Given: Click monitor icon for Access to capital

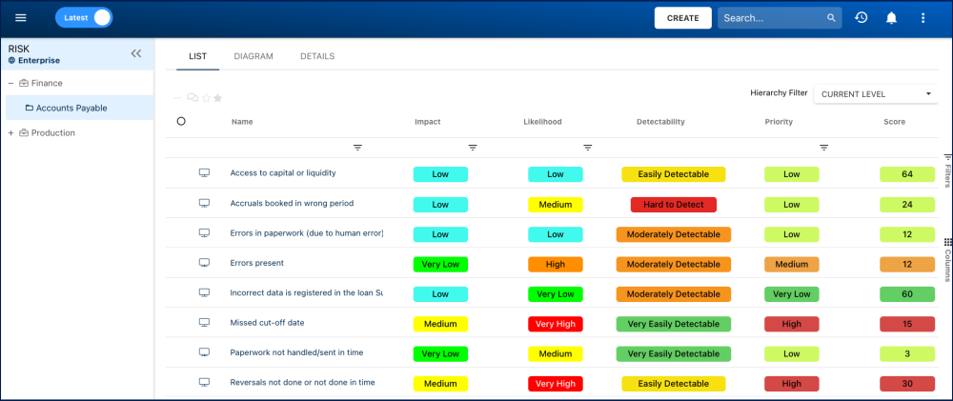Looking at the screenshot, I should tap(204, 173).
